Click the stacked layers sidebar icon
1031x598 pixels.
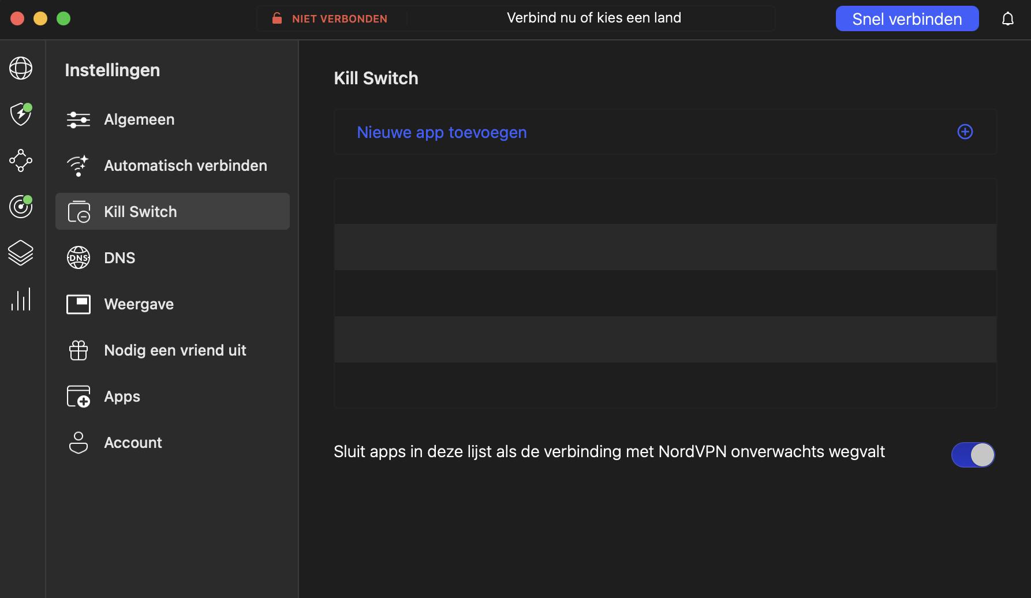(x=21, y=253)
